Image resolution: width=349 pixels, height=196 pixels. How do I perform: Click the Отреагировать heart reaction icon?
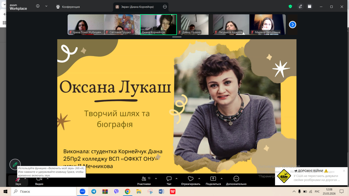coord(191,179)
